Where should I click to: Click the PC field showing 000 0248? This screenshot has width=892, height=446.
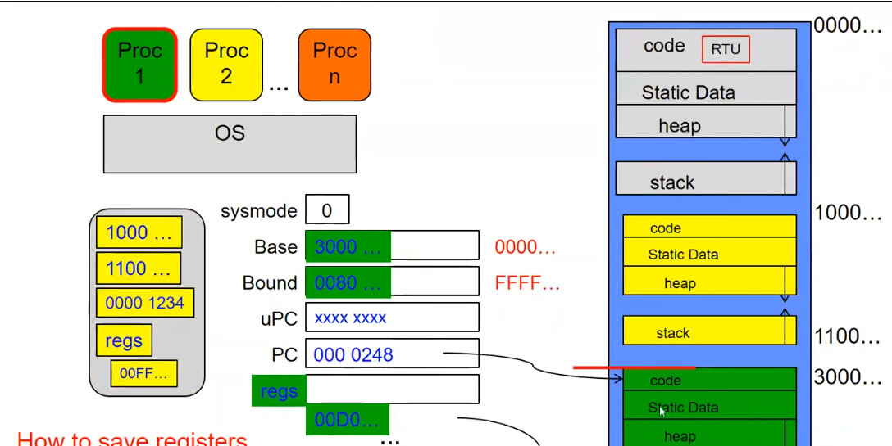pos(392,354)
